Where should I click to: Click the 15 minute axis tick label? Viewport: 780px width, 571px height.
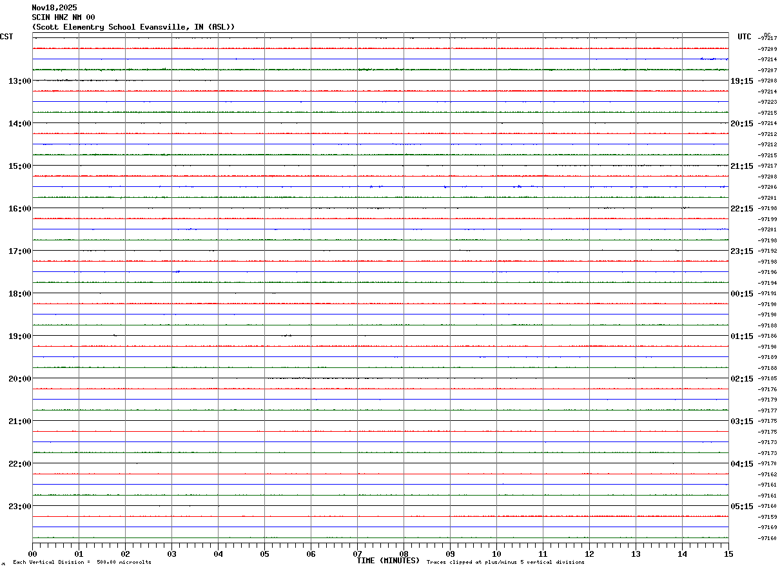728,554
